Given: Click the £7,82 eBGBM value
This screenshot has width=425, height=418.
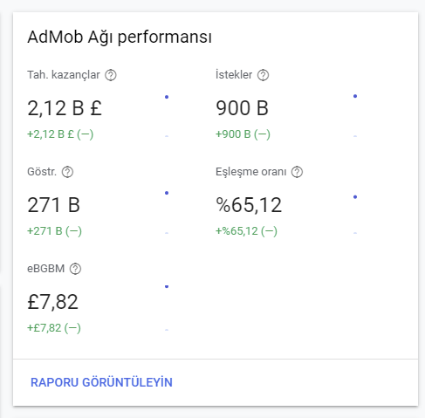Looking at the screenshot, I should click(52, 302).
